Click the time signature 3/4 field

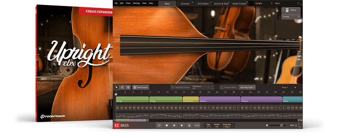[208, 125]
